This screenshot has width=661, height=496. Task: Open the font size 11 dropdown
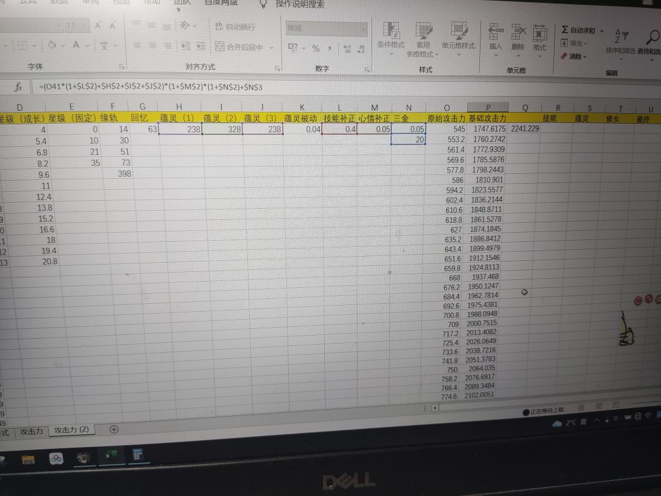coord(86,26)
